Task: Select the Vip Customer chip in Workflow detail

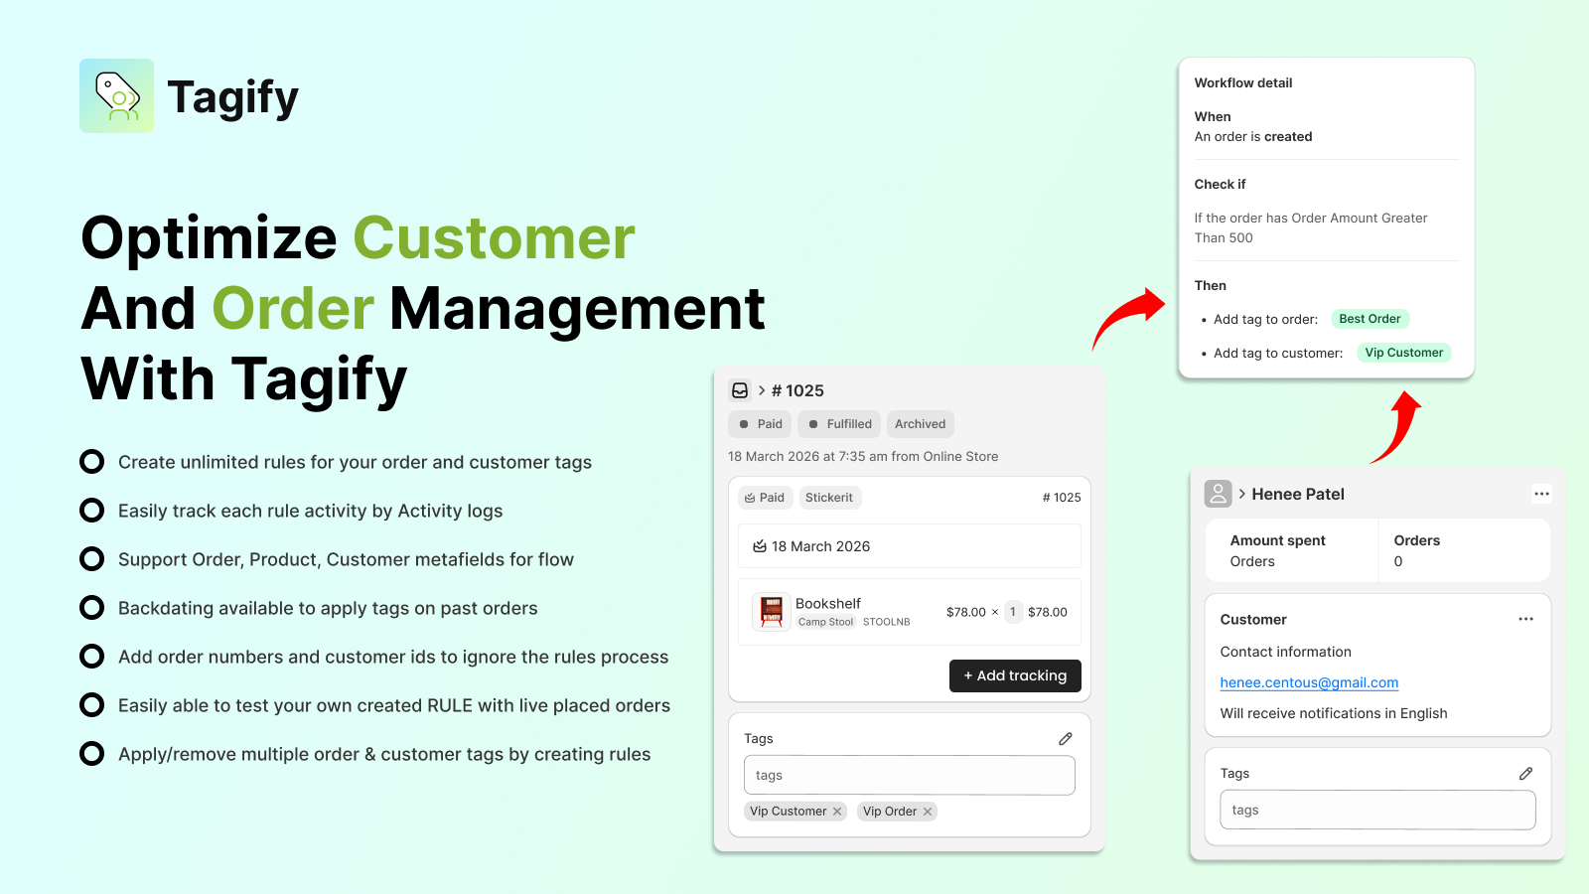Action: pyautogui.click(x=1403, y=353)
